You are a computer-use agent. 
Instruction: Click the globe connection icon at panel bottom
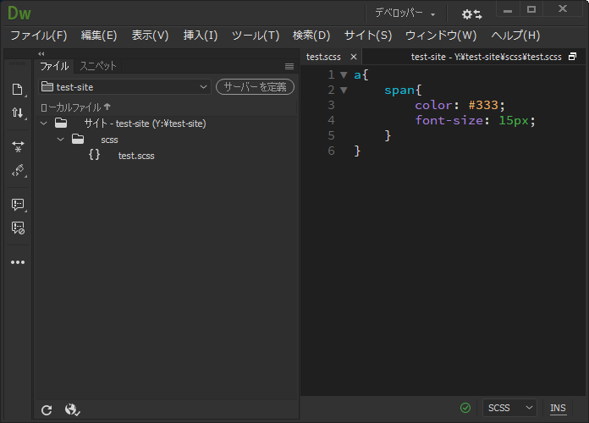click(x=72, y=409)
